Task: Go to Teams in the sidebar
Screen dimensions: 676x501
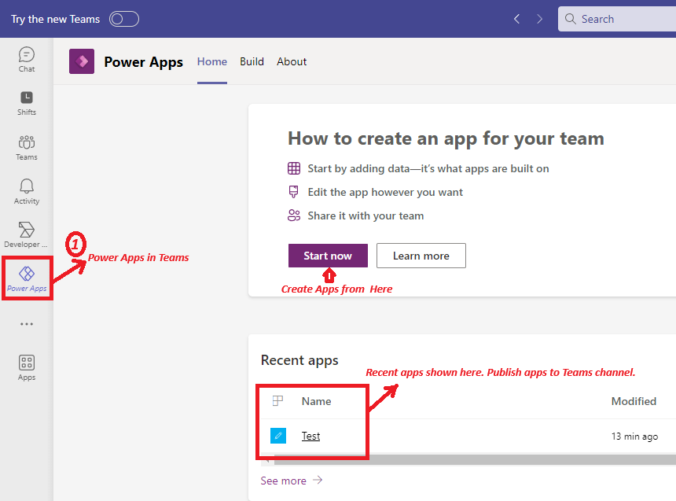Action: (26, 148)
